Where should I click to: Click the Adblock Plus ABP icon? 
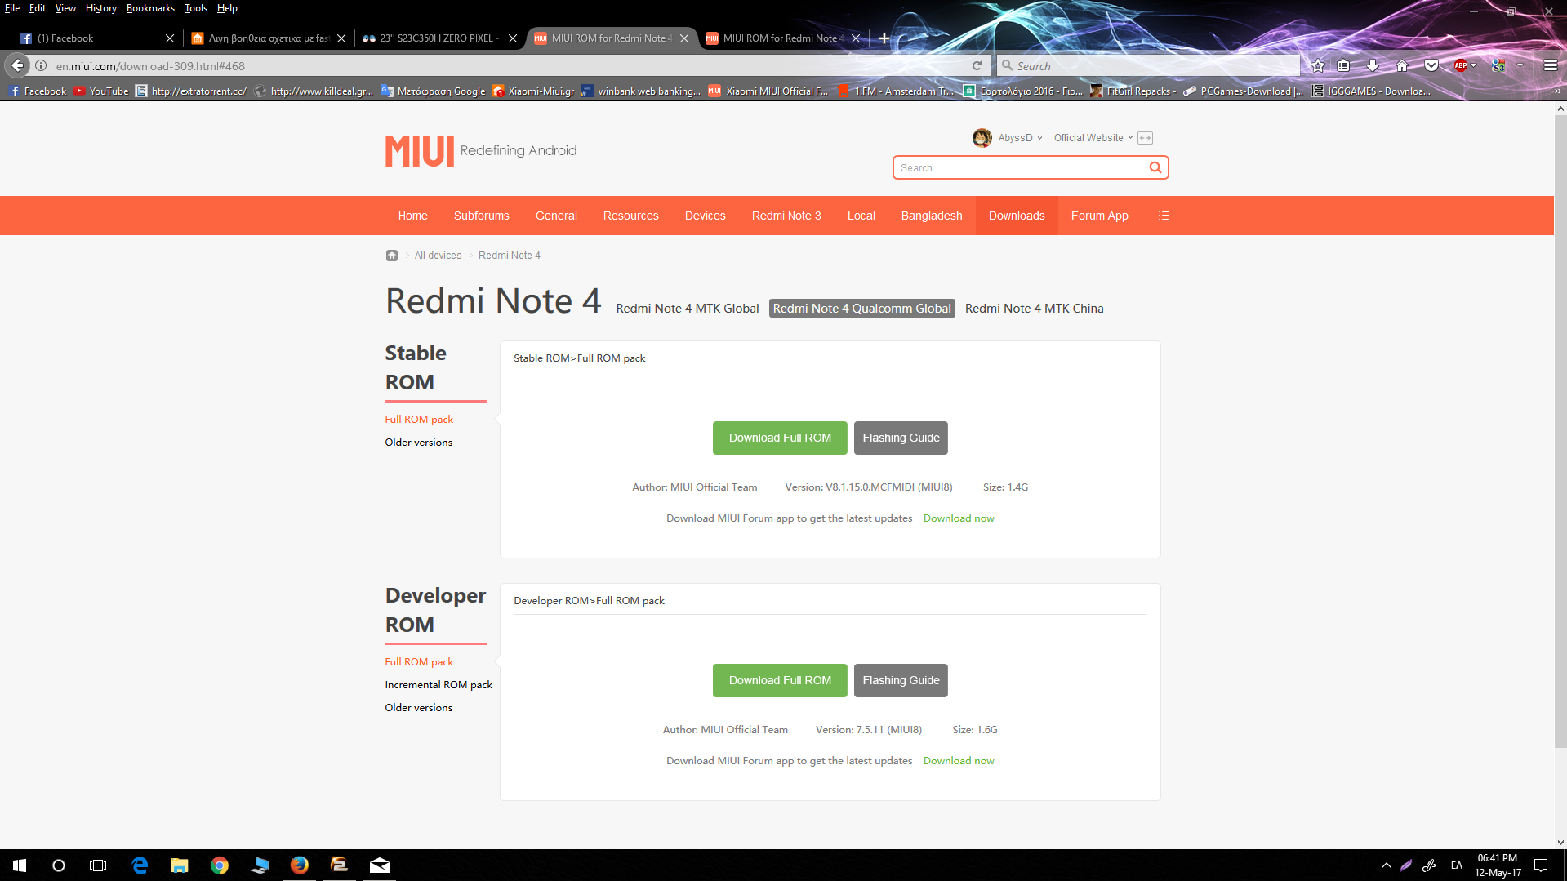pyautogui.click(x=1461, y=65)
